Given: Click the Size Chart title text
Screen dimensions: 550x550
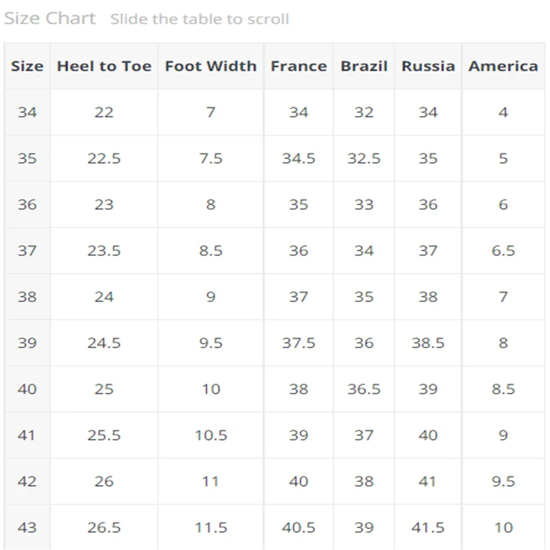Looking at the screenshot, I should pyautogui.click(x=49, y=19).
